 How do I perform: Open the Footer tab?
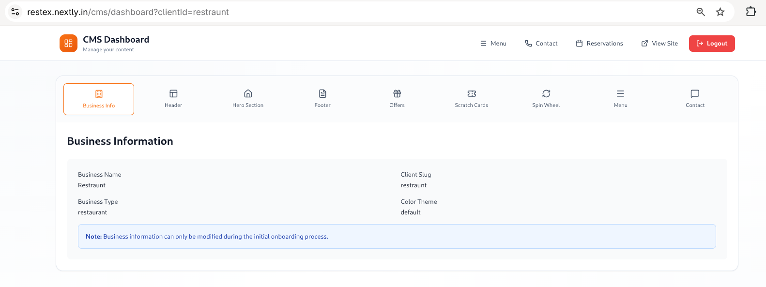coord(322,99)
